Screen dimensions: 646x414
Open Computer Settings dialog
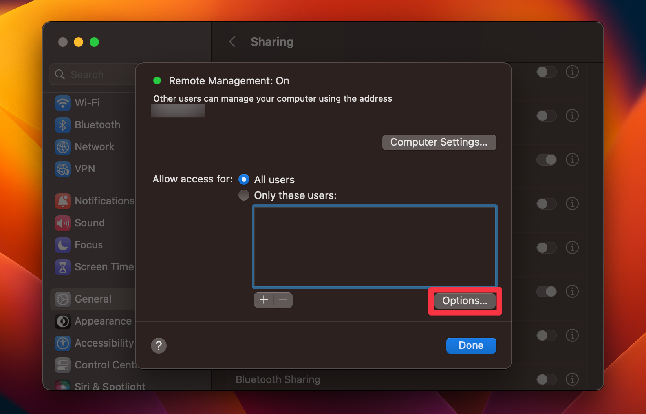(439, 142)
